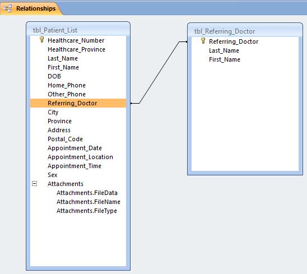Select the Attachments.FileData subfield
307x274 pixels.
click(x=87, y=193)
